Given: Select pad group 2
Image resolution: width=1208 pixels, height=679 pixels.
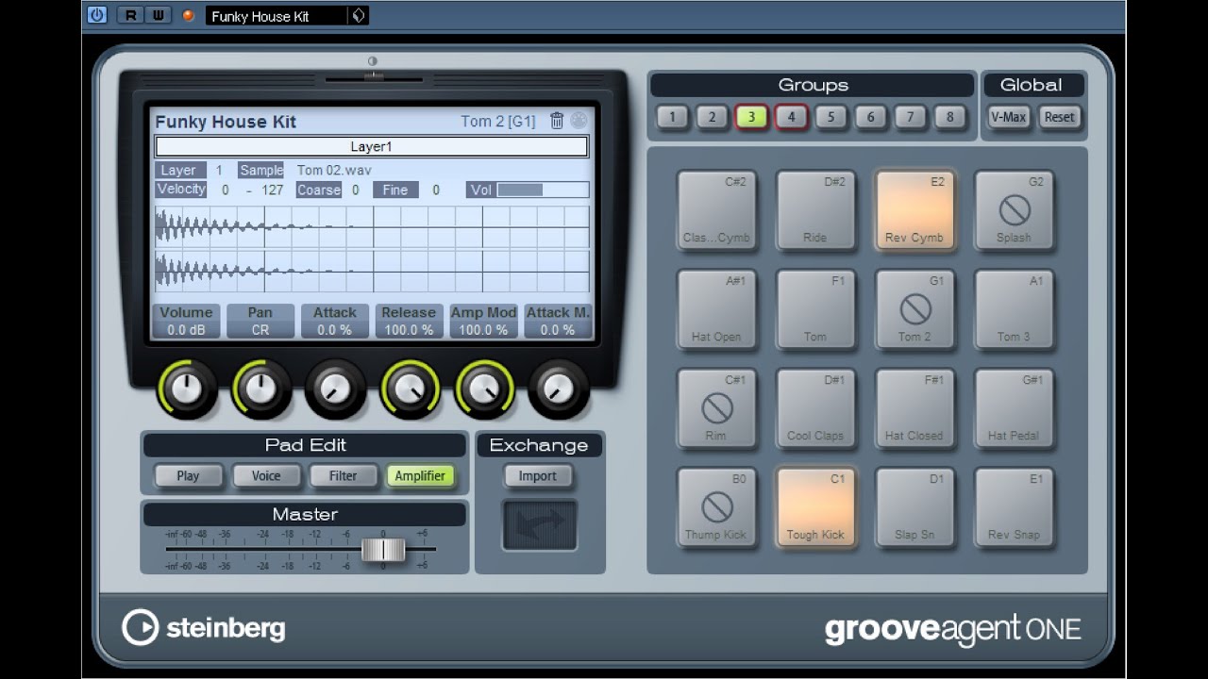Looking at the screenshot, I should tap(712, 117).
